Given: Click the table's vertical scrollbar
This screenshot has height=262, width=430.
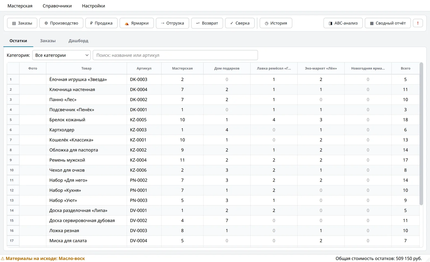Looking at the screenshot, I should pos(421,134).
